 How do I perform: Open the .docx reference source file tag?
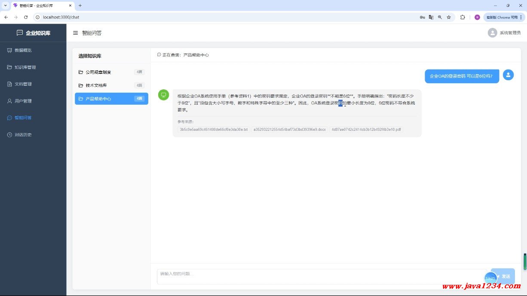289,129
